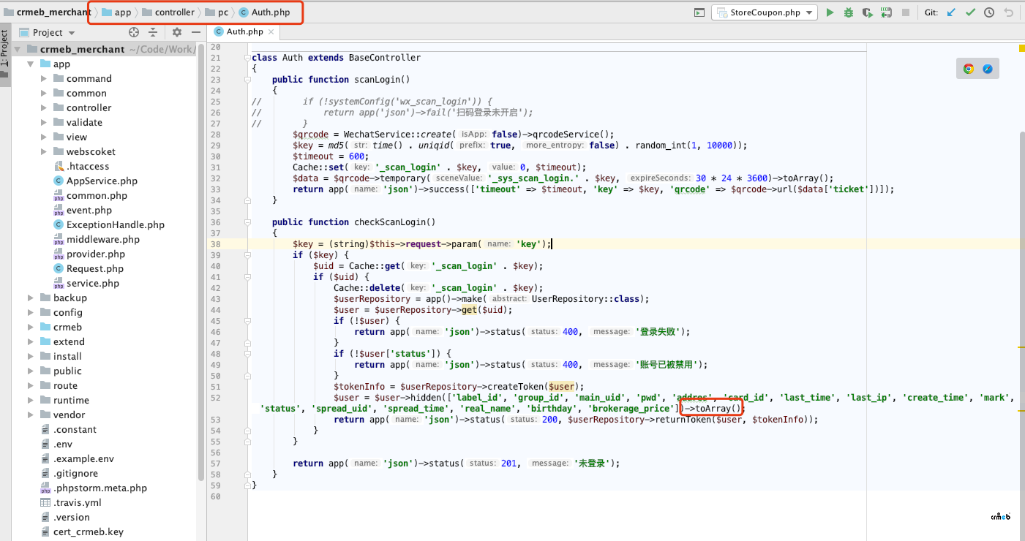
Task: Open Project panel gear settings
Action: 176,32
